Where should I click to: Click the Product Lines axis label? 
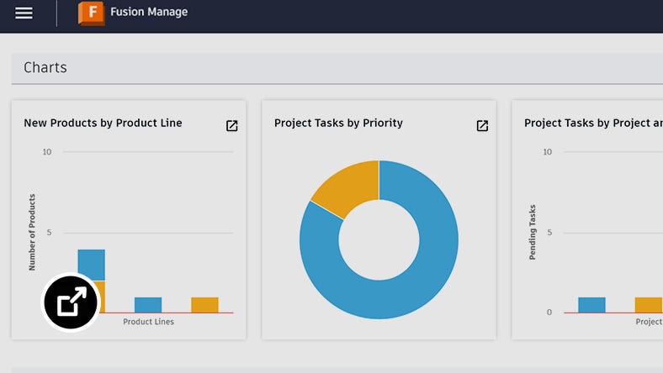coord(148,322)
